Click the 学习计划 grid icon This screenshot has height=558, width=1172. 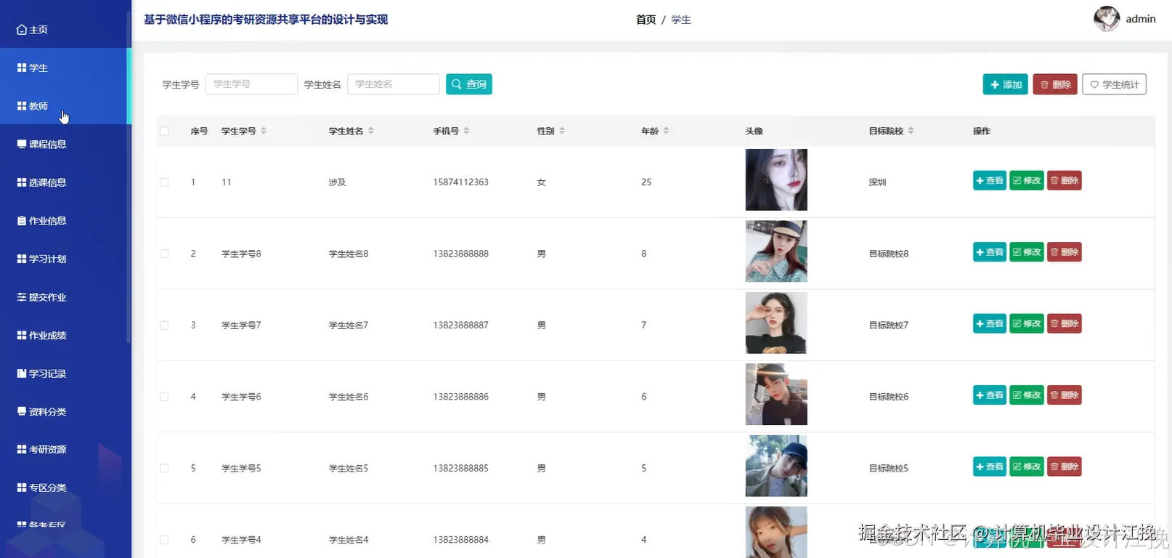click(22, 259)
